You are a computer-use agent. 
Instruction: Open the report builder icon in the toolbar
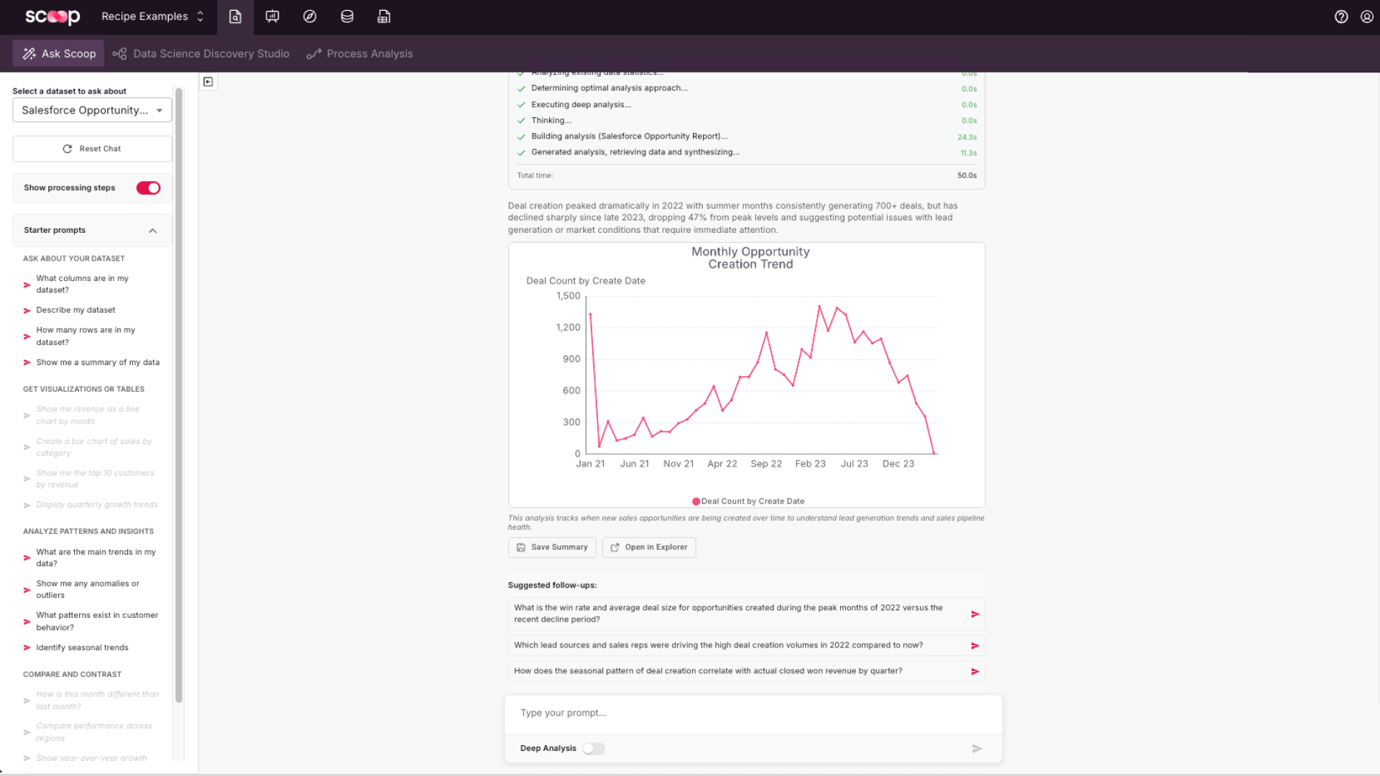(384, 17)
